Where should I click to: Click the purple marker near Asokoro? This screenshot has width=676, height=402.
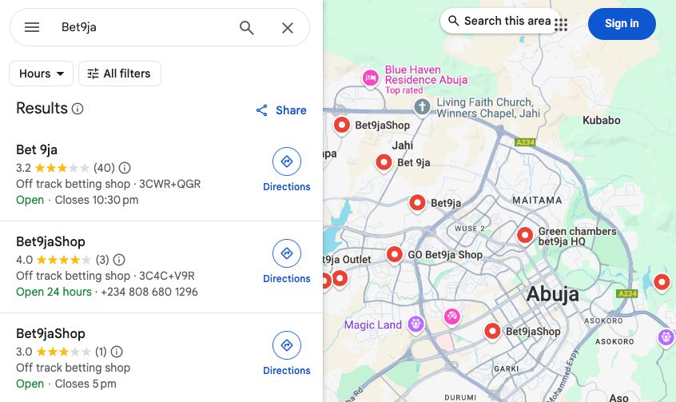click(x=666, y=337)
